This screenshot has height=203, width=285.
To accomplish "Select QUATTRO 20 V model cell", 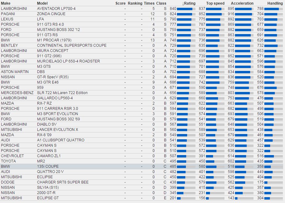I will click(x=50, y=172).
